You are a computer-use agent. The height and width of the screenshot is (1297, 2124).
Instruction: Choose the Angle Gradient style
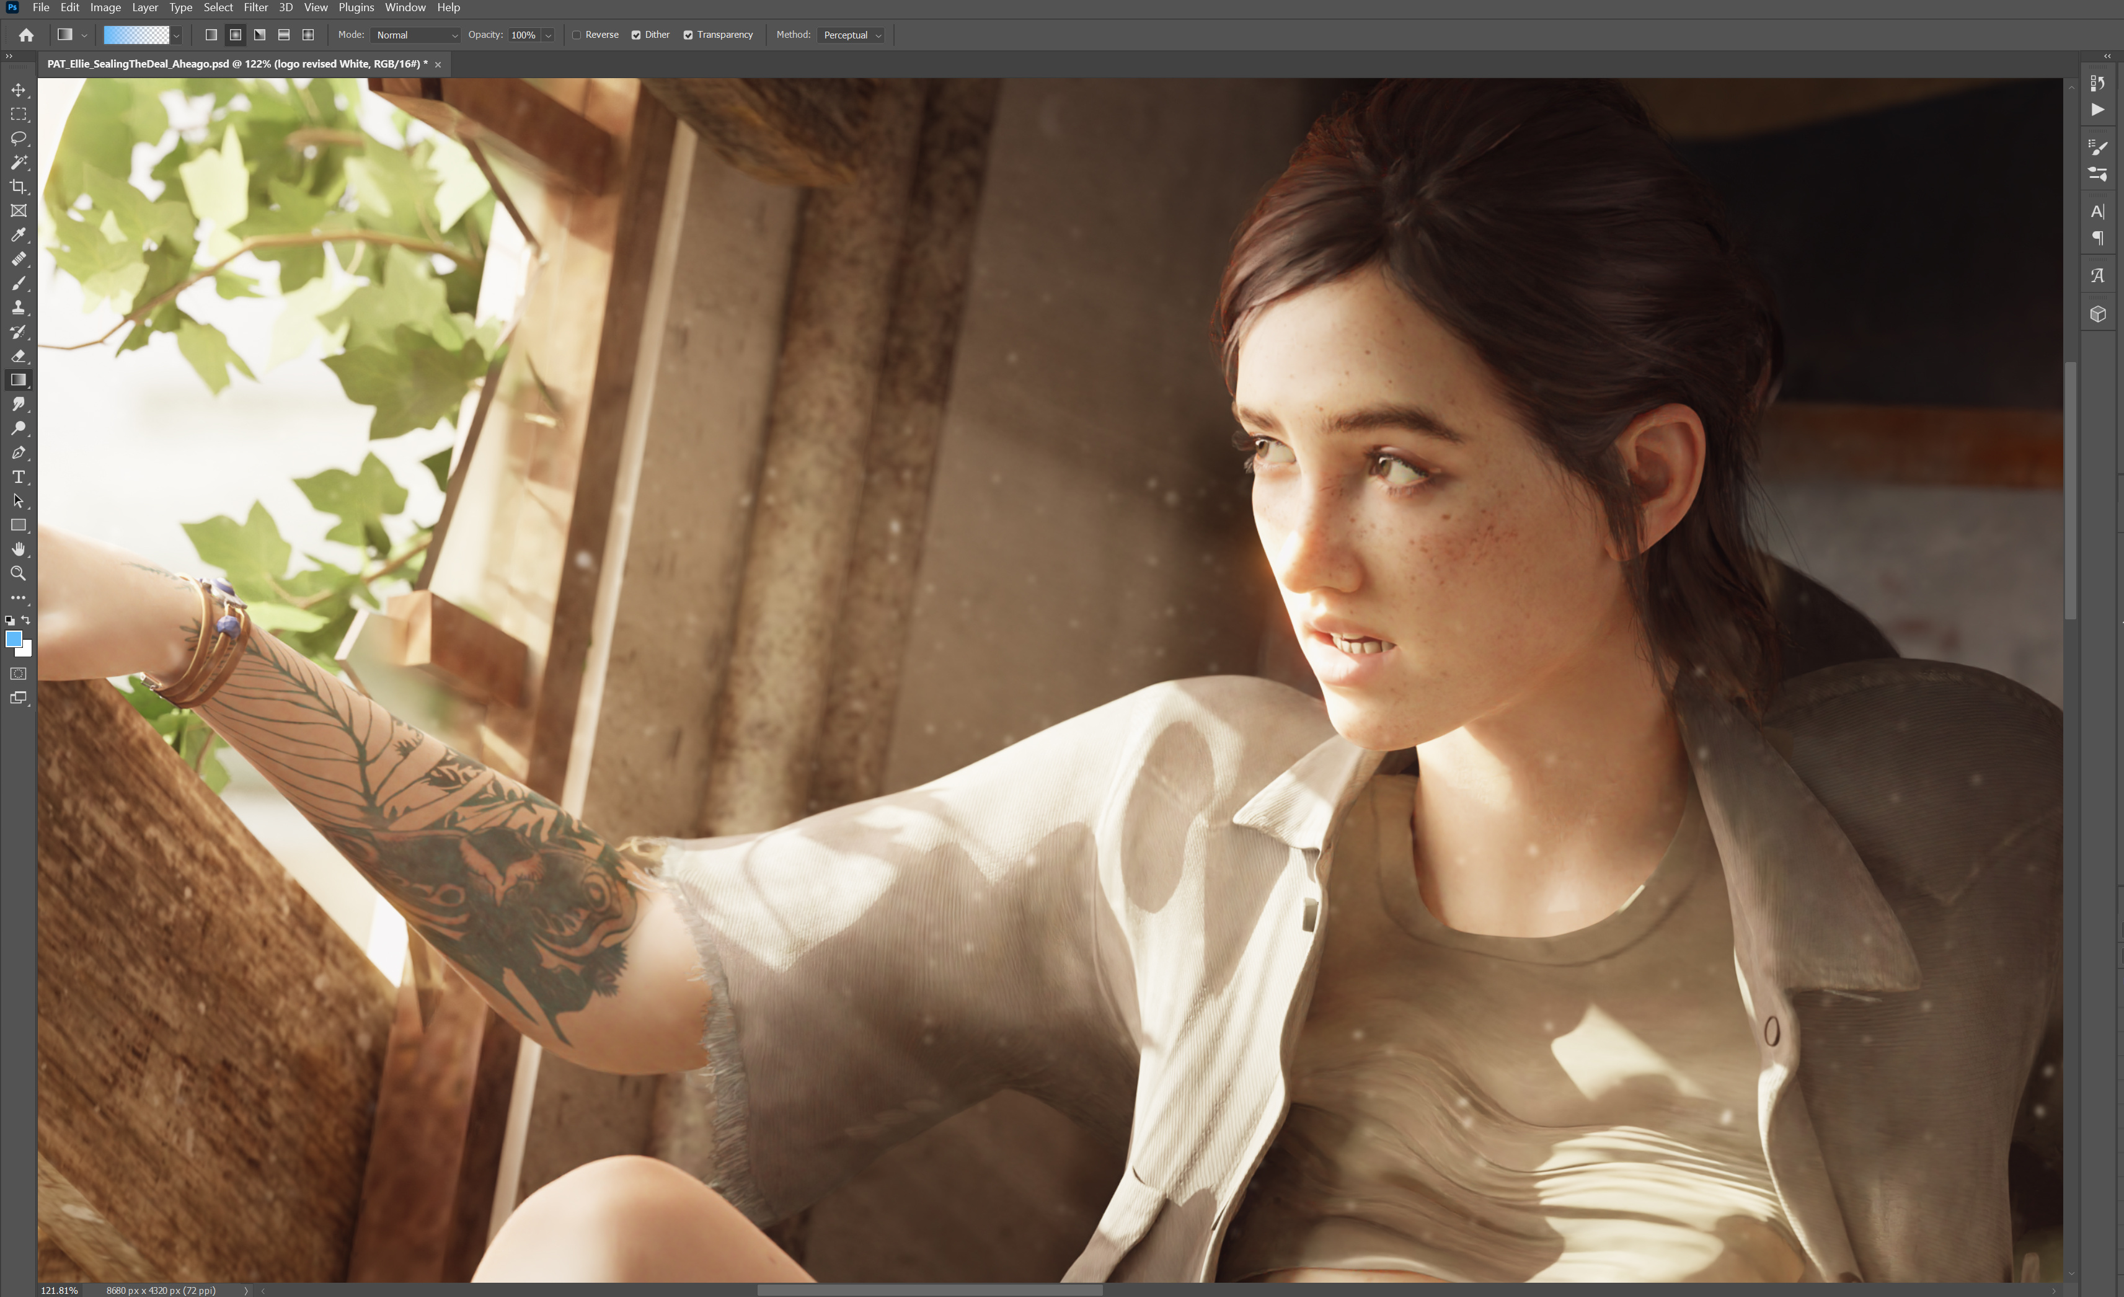260,35
